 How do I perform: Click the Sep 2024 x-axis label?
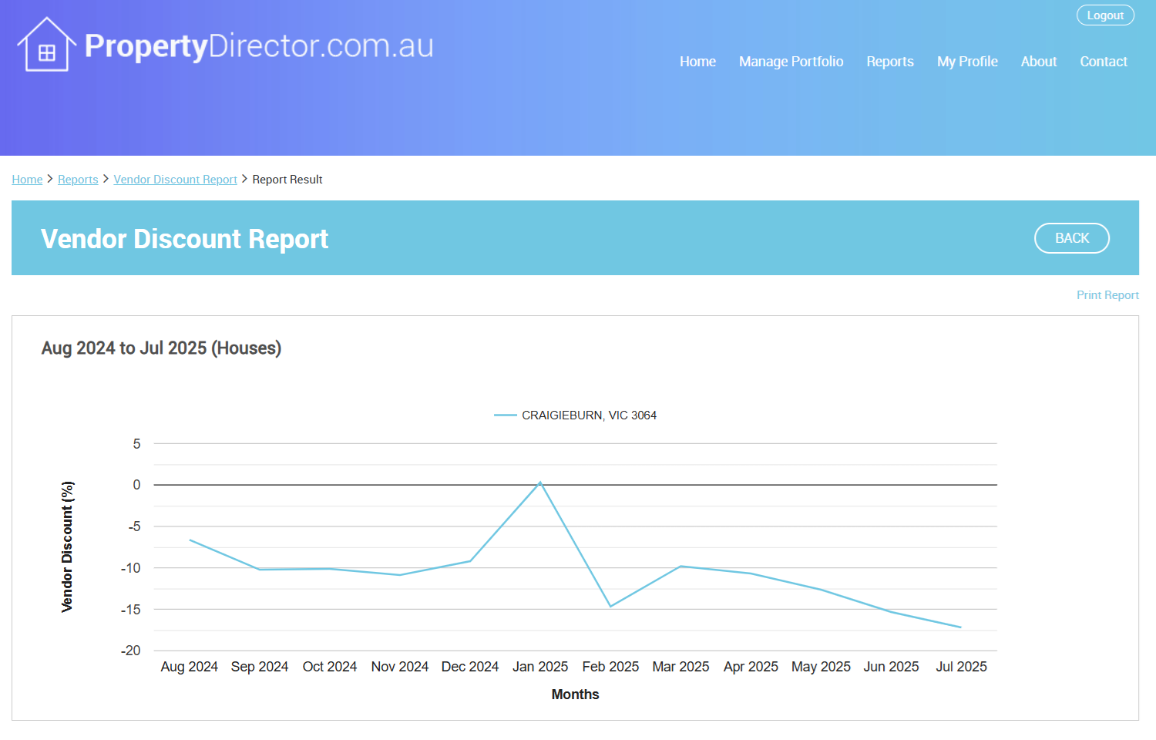[x=260, y=667]
